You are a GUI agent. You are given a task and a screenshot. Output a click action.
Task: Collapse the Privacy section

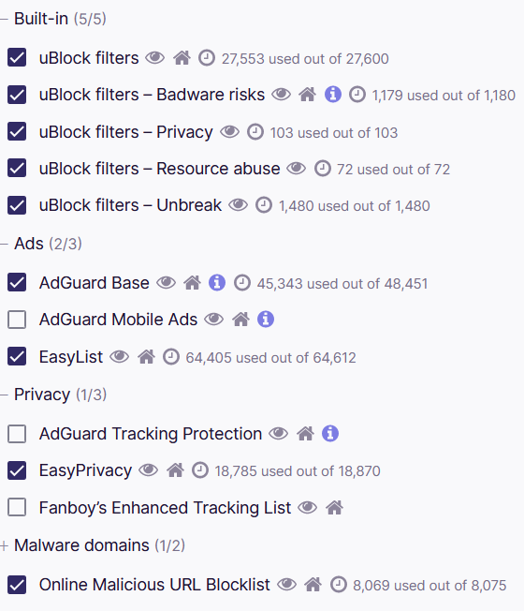(4, 395)
